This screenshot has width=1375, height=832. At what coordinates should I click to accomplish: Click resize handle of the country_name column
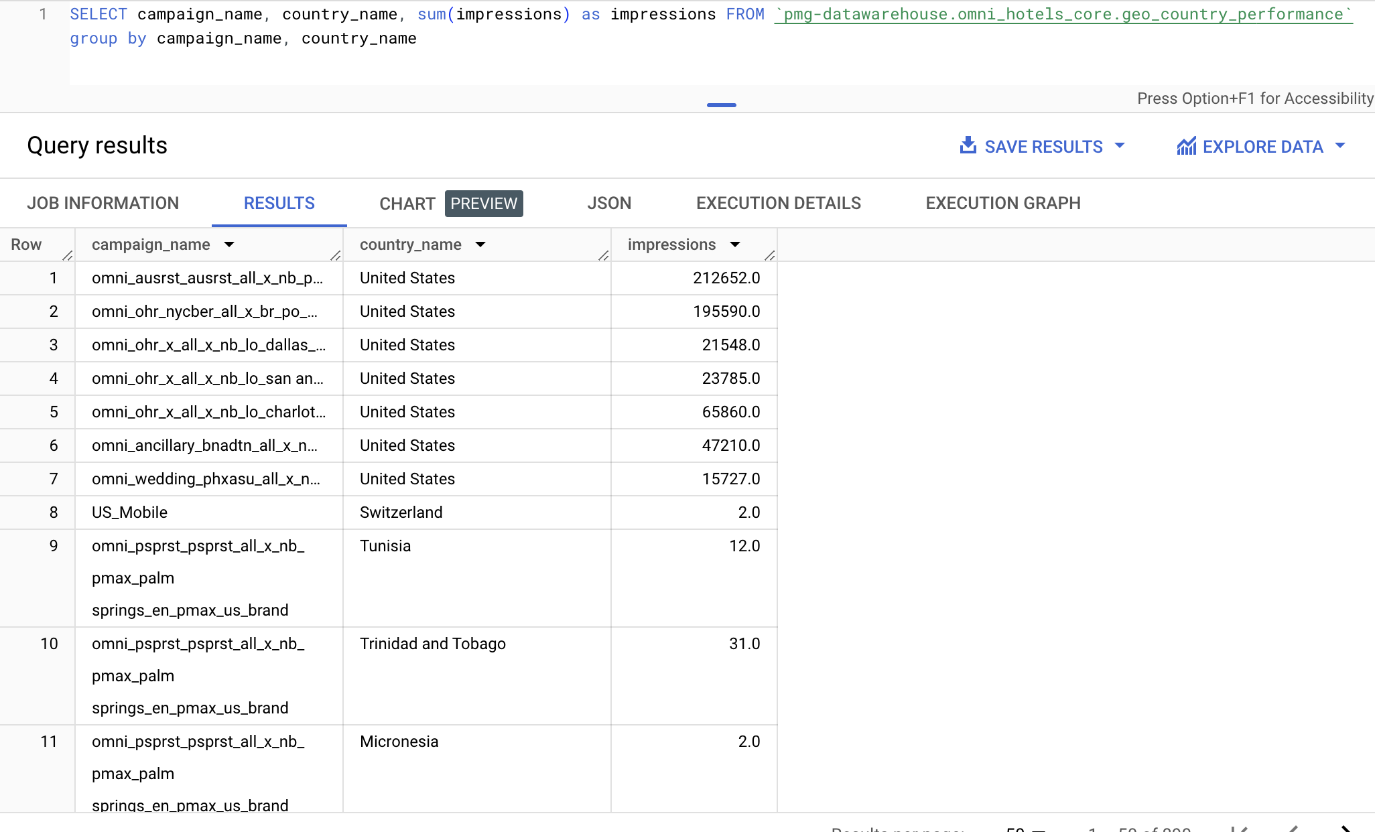603,255
